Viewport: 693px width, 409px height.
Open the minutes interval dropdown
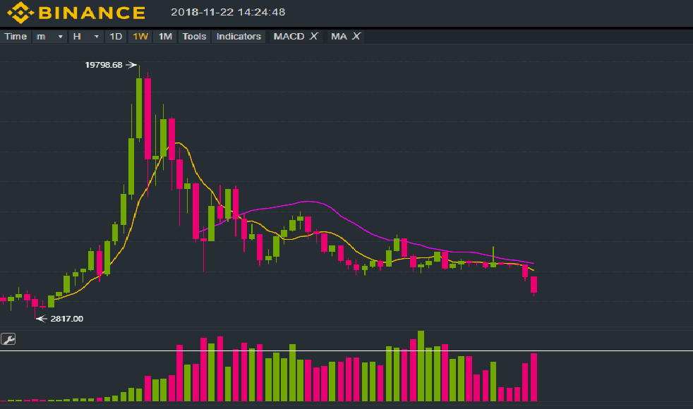tap(49, 37)
